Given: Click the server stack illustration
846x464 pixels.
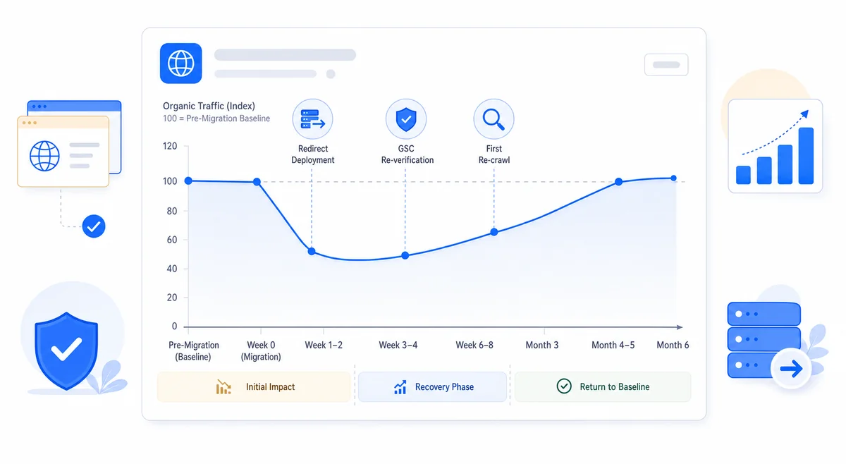Looking at the screenshot, I should pyautogui.click(x=764, y=340).
